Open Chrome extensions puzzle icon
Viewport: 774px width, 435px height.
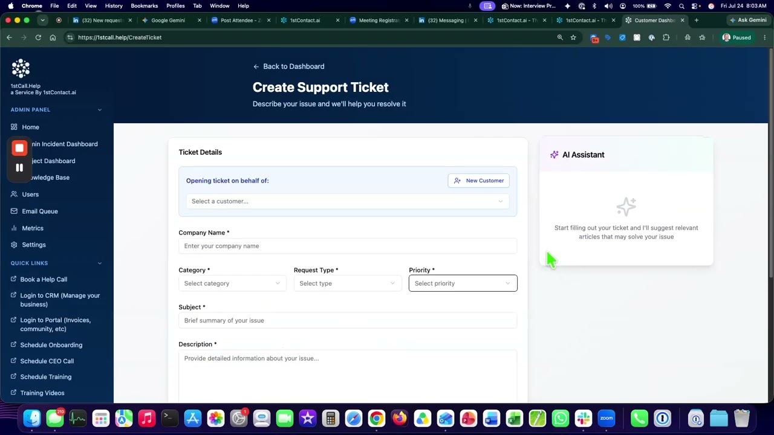[666, 37]
